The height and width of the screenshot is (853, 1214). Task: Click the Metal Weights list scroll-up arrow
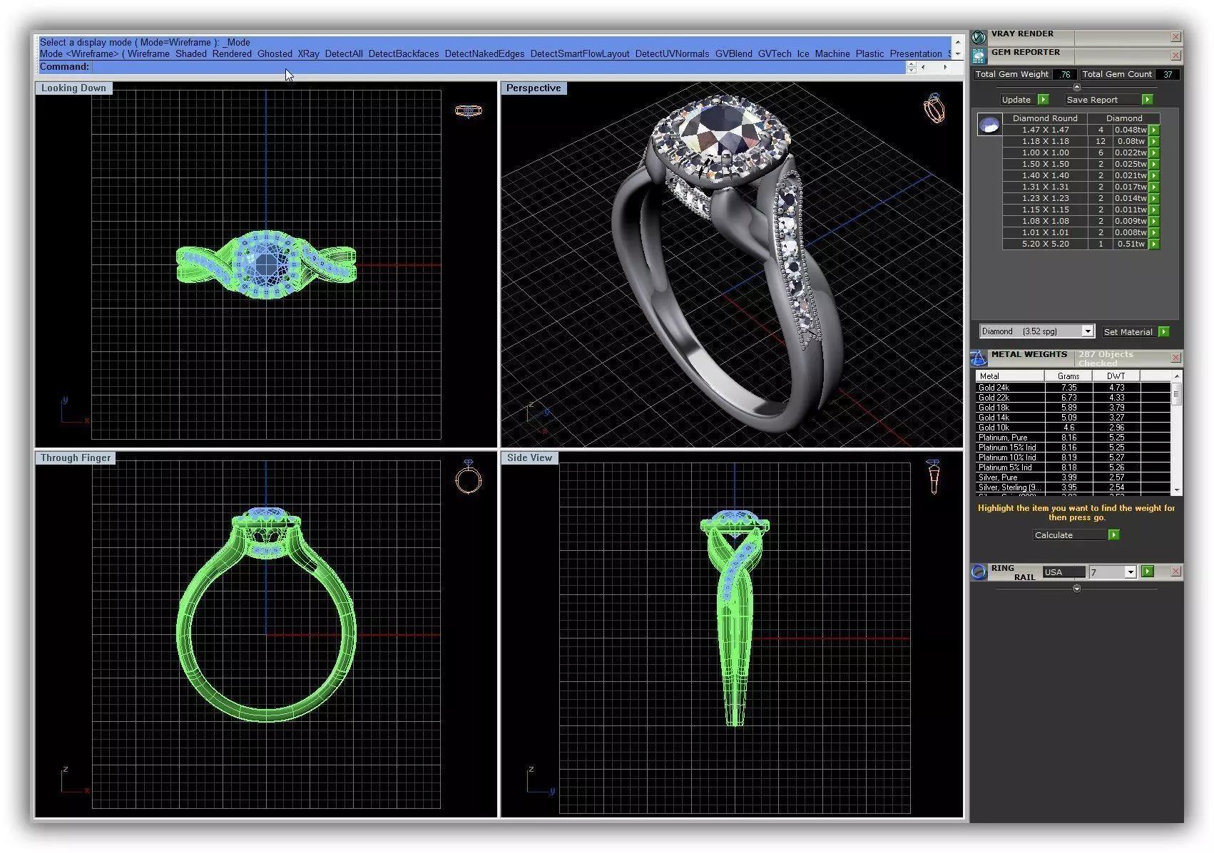(x=1176, y=376)
